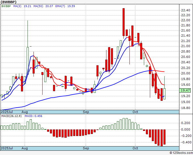Screen dimensions: 193x155
Task: Click the 22.00 price axis label
Action: coord(186,20)
